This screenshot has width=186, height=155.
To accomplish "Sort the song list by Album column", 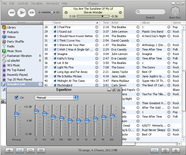I will point(156,23).
